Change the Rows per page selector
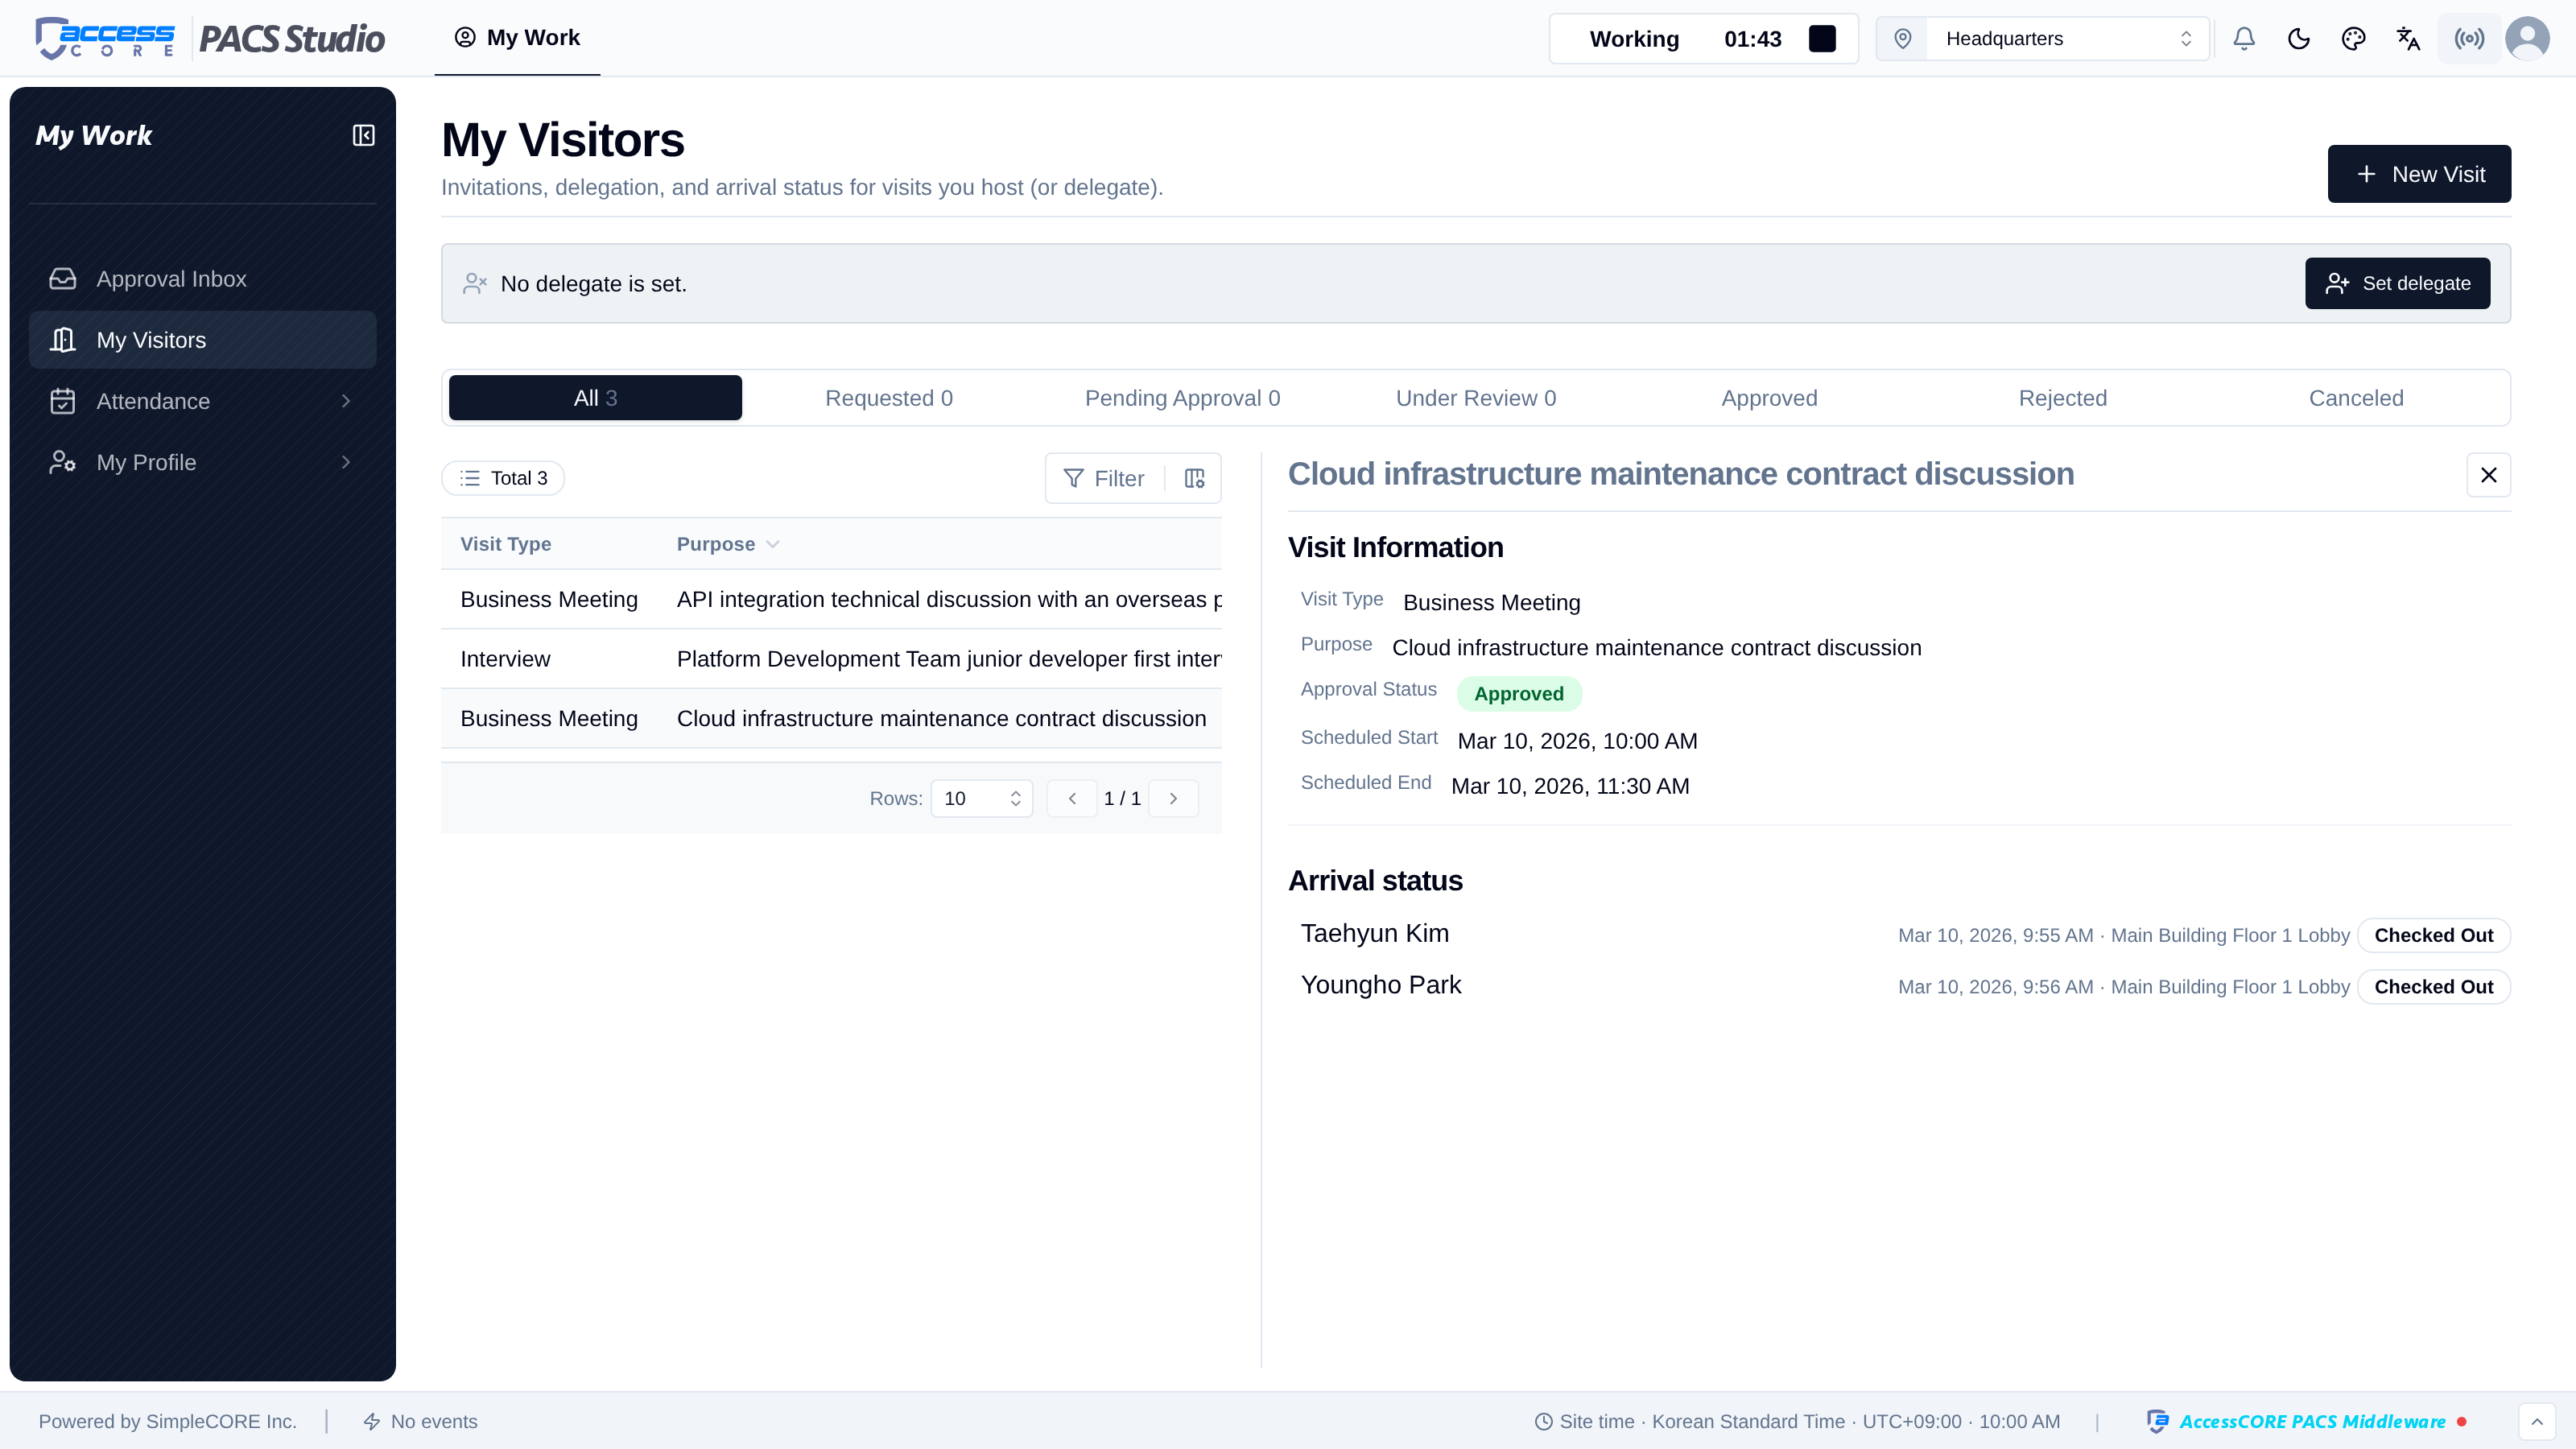2576x1449 pixels. tap(981, 798)
